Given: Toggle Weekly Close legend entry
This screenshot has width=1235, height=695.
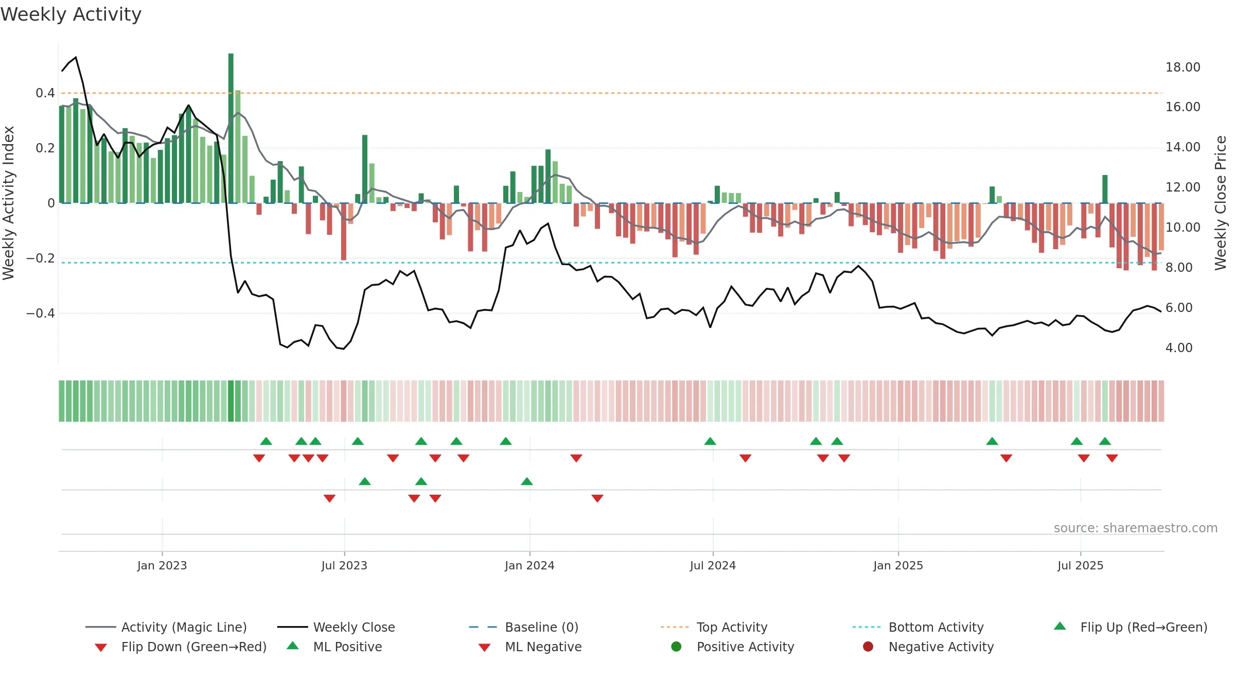Looking at the screenshot, I should tap(336, 627).
